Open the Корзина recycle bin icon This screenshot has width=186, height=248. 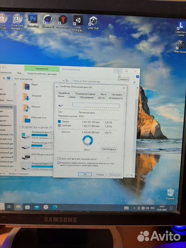(x=170, y=194)
